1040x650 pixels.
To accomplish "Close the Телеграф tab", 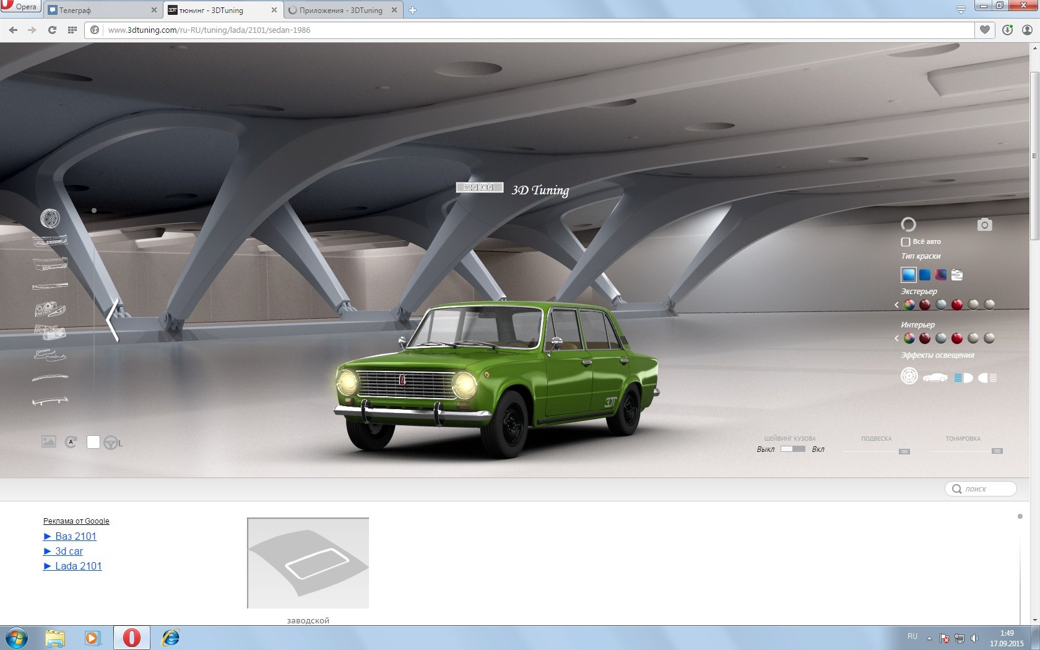I will tap(154, 10).
